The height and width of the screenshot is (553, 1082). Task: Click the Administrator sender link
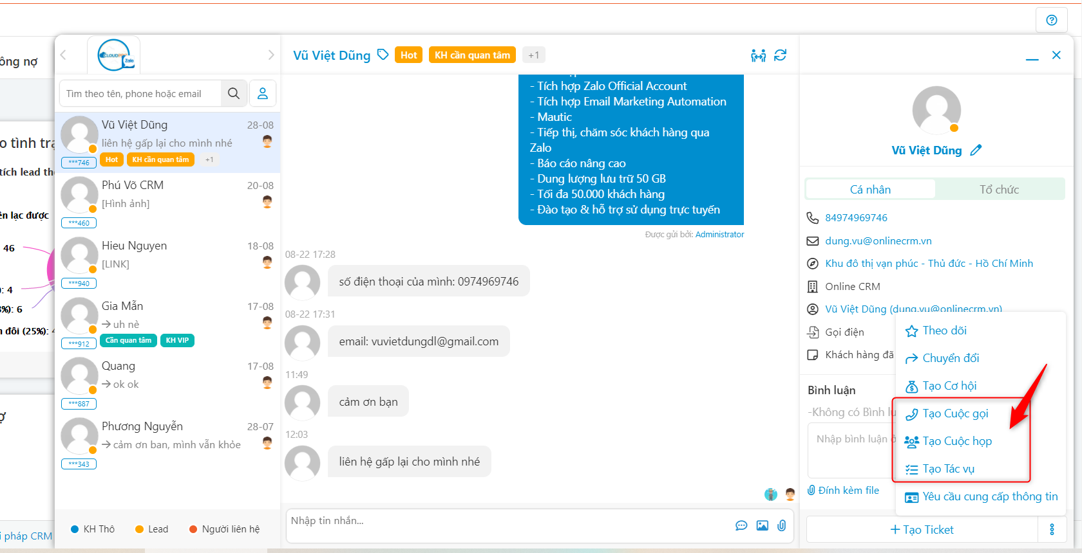tap(719, 235)
